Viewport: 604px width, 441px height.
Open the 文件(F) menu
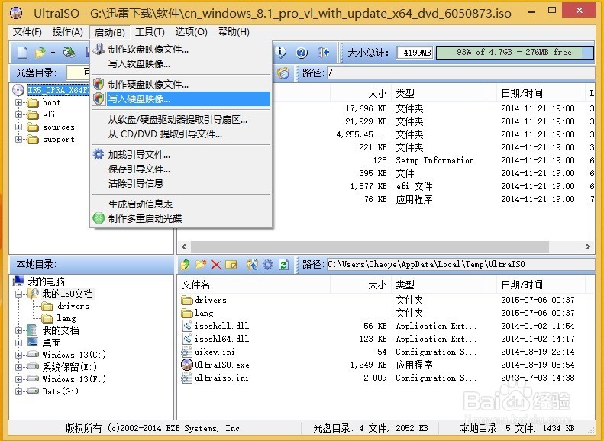pos(27,32)
